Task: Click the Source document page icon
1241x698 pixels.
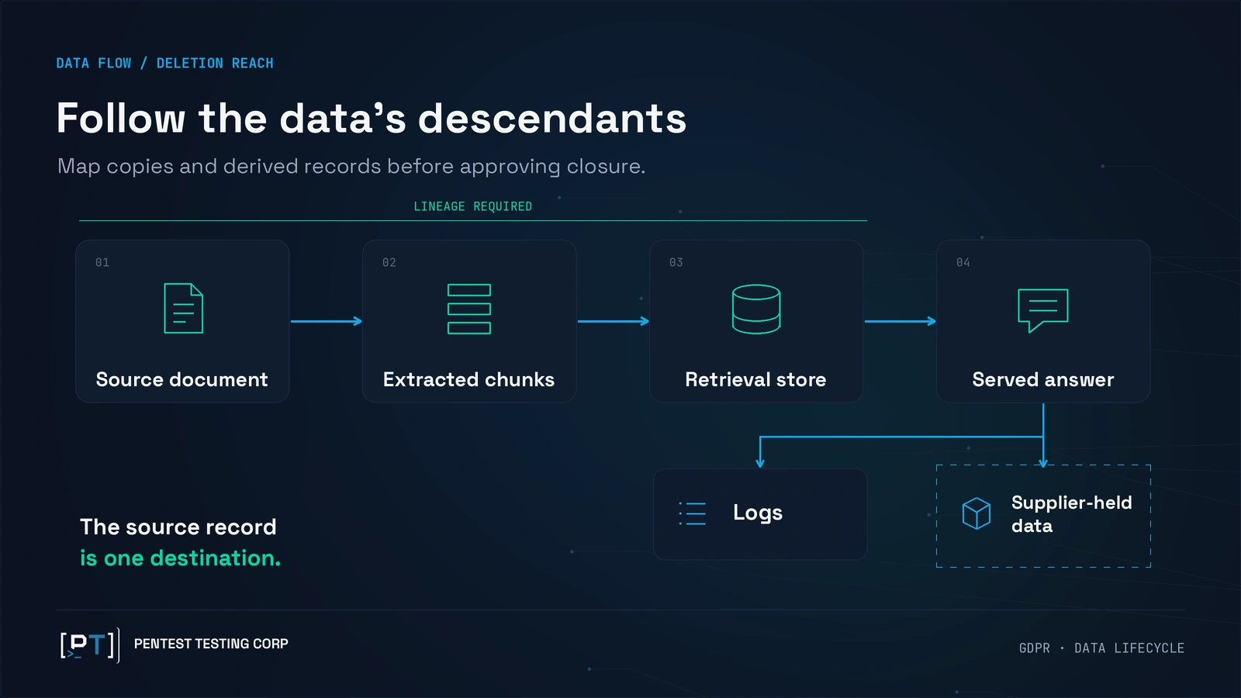Action: (184, 309)
